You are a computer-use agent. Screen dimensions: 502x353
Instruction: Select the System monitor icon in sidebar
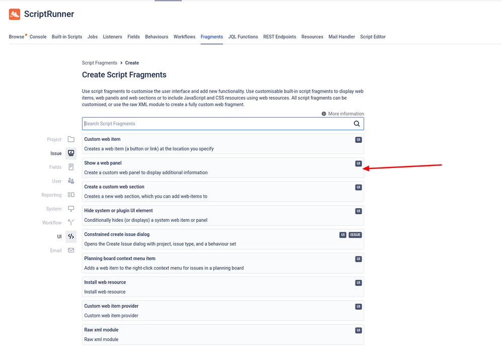71,208
